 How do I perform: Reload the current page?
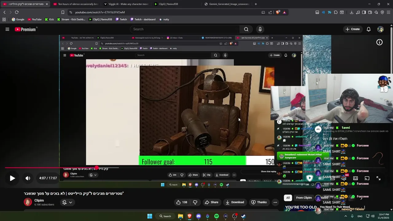click(x=17, y=12)
